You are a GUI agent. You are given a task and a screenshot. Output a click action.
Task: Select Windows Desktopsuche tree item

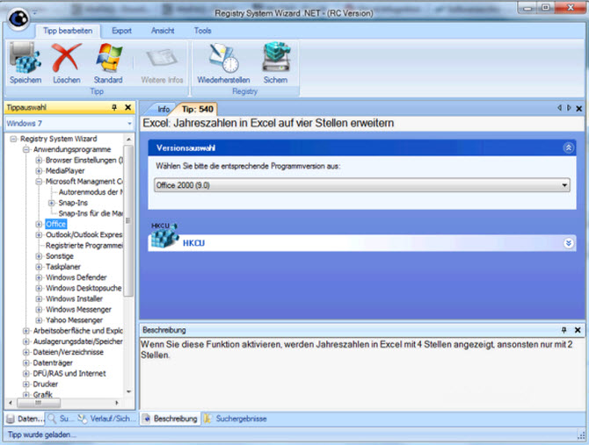pyautogui.click(x=84, y=288)
